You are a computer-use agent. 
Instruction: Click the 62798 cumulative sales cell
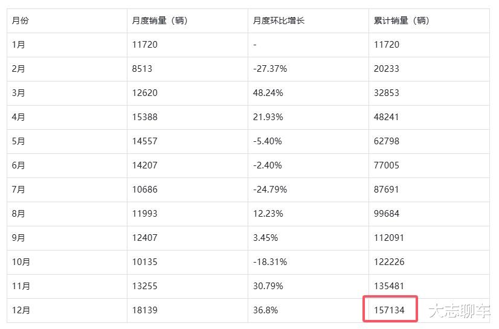[x=387, y=141]
